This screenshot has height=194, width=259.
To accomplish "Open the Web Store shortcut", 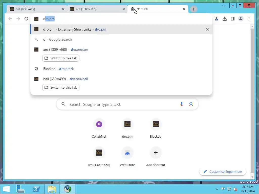I will point(127,157).
